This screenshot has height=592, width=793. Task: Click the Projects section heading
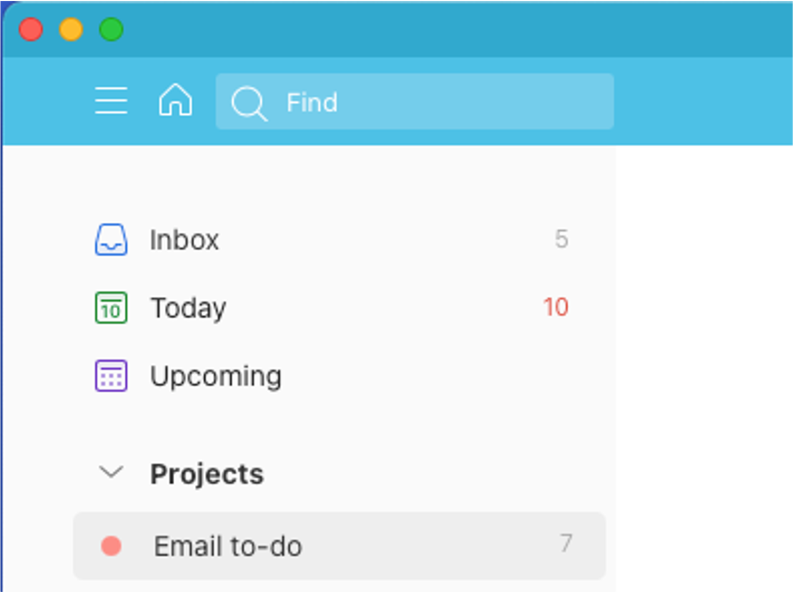pos(207,474)
